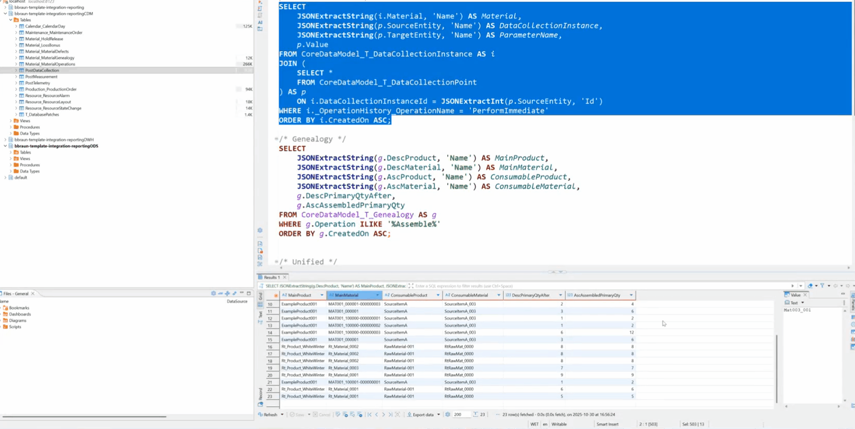Click the Files panel Link with editor icon
Viewport: 855px width, 429px height.
(x=234, y=294)
